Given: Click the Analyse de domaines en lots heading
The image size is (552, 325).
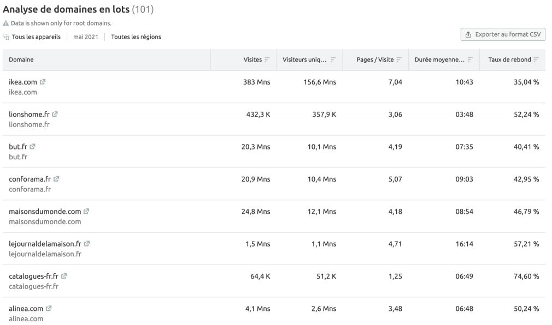Looking at the screenshot, I should pos(66,9).
